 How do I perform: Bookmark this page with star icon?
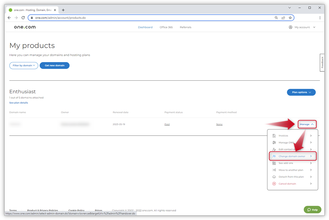[290, 18]
